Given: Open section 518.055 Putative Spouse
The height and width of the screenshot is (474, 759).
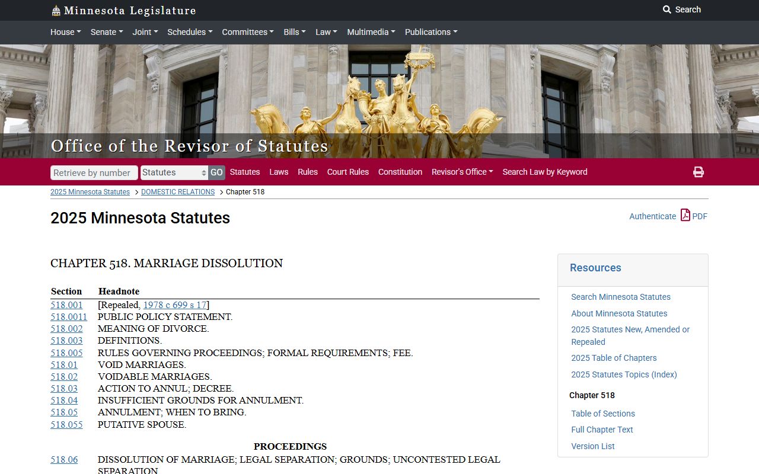Looking at the screenshot, I should click(66, 425).
